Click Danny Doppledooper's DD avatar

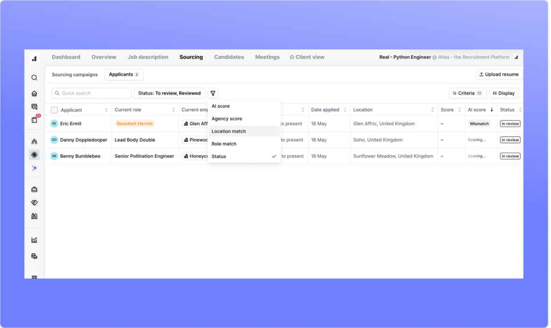(x=54, y=140)
